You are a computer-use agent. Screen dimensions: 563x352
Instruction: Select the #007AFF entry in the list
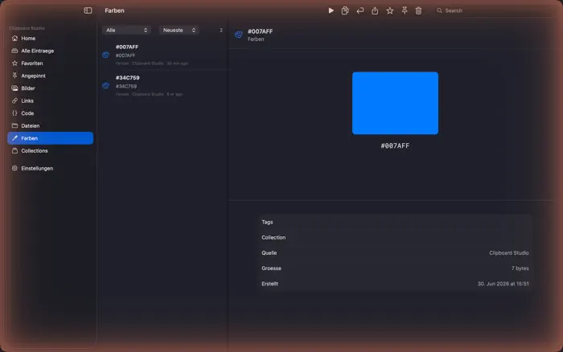point(163,55)
